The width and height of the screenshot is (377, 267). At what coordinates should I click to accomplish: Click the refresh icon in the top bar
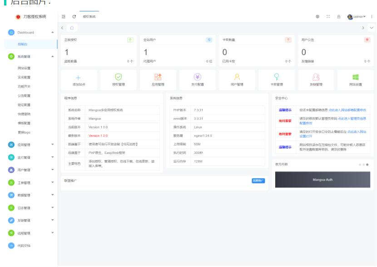coord(74,16)
